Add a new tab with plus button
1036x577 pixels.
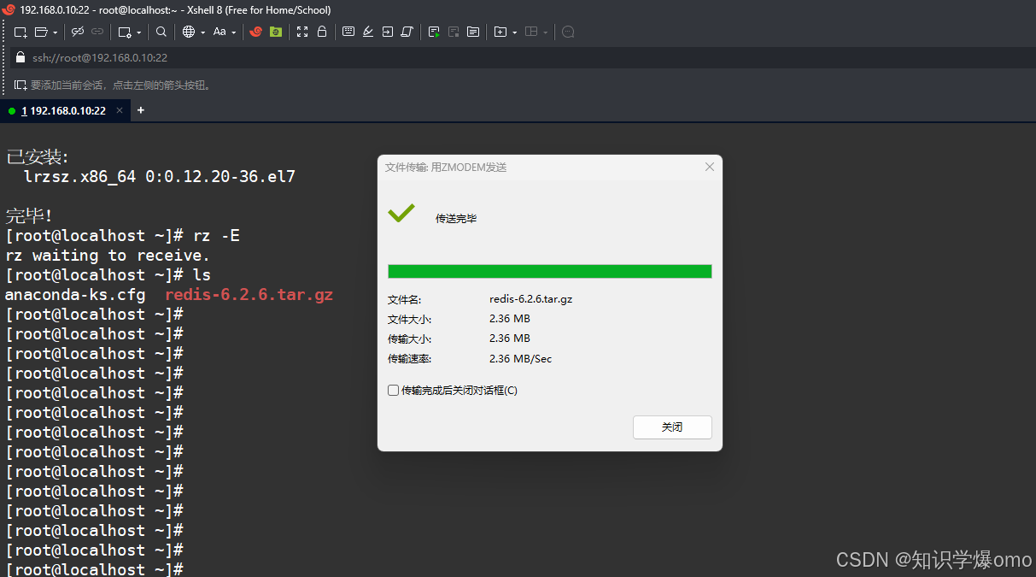click(141, 110)
